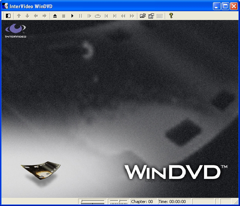240x206 pixels.
Task: Minimize the InterVideo WinDVD window
Action: coord(217,6)
